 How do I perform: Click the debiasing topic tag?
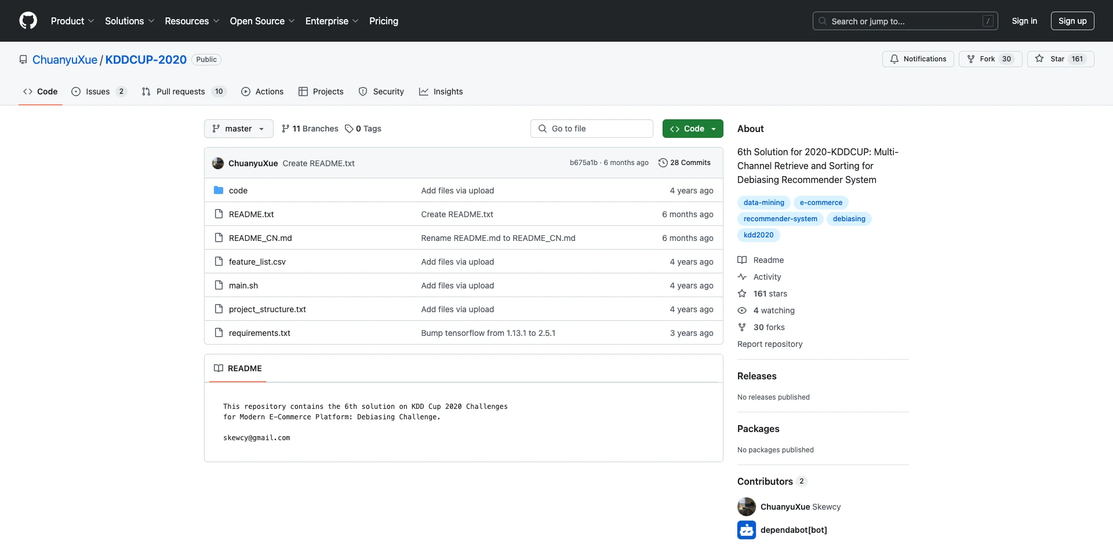point(849,219)
